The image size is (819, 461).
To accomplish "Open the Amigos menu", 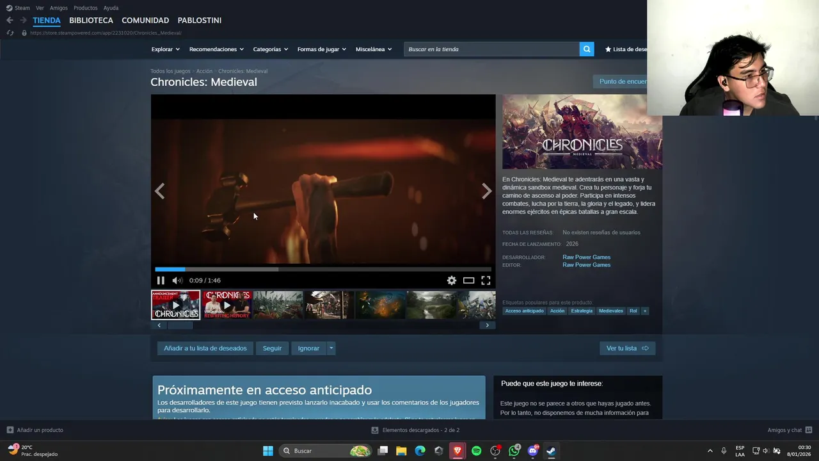I will point(59,8).
